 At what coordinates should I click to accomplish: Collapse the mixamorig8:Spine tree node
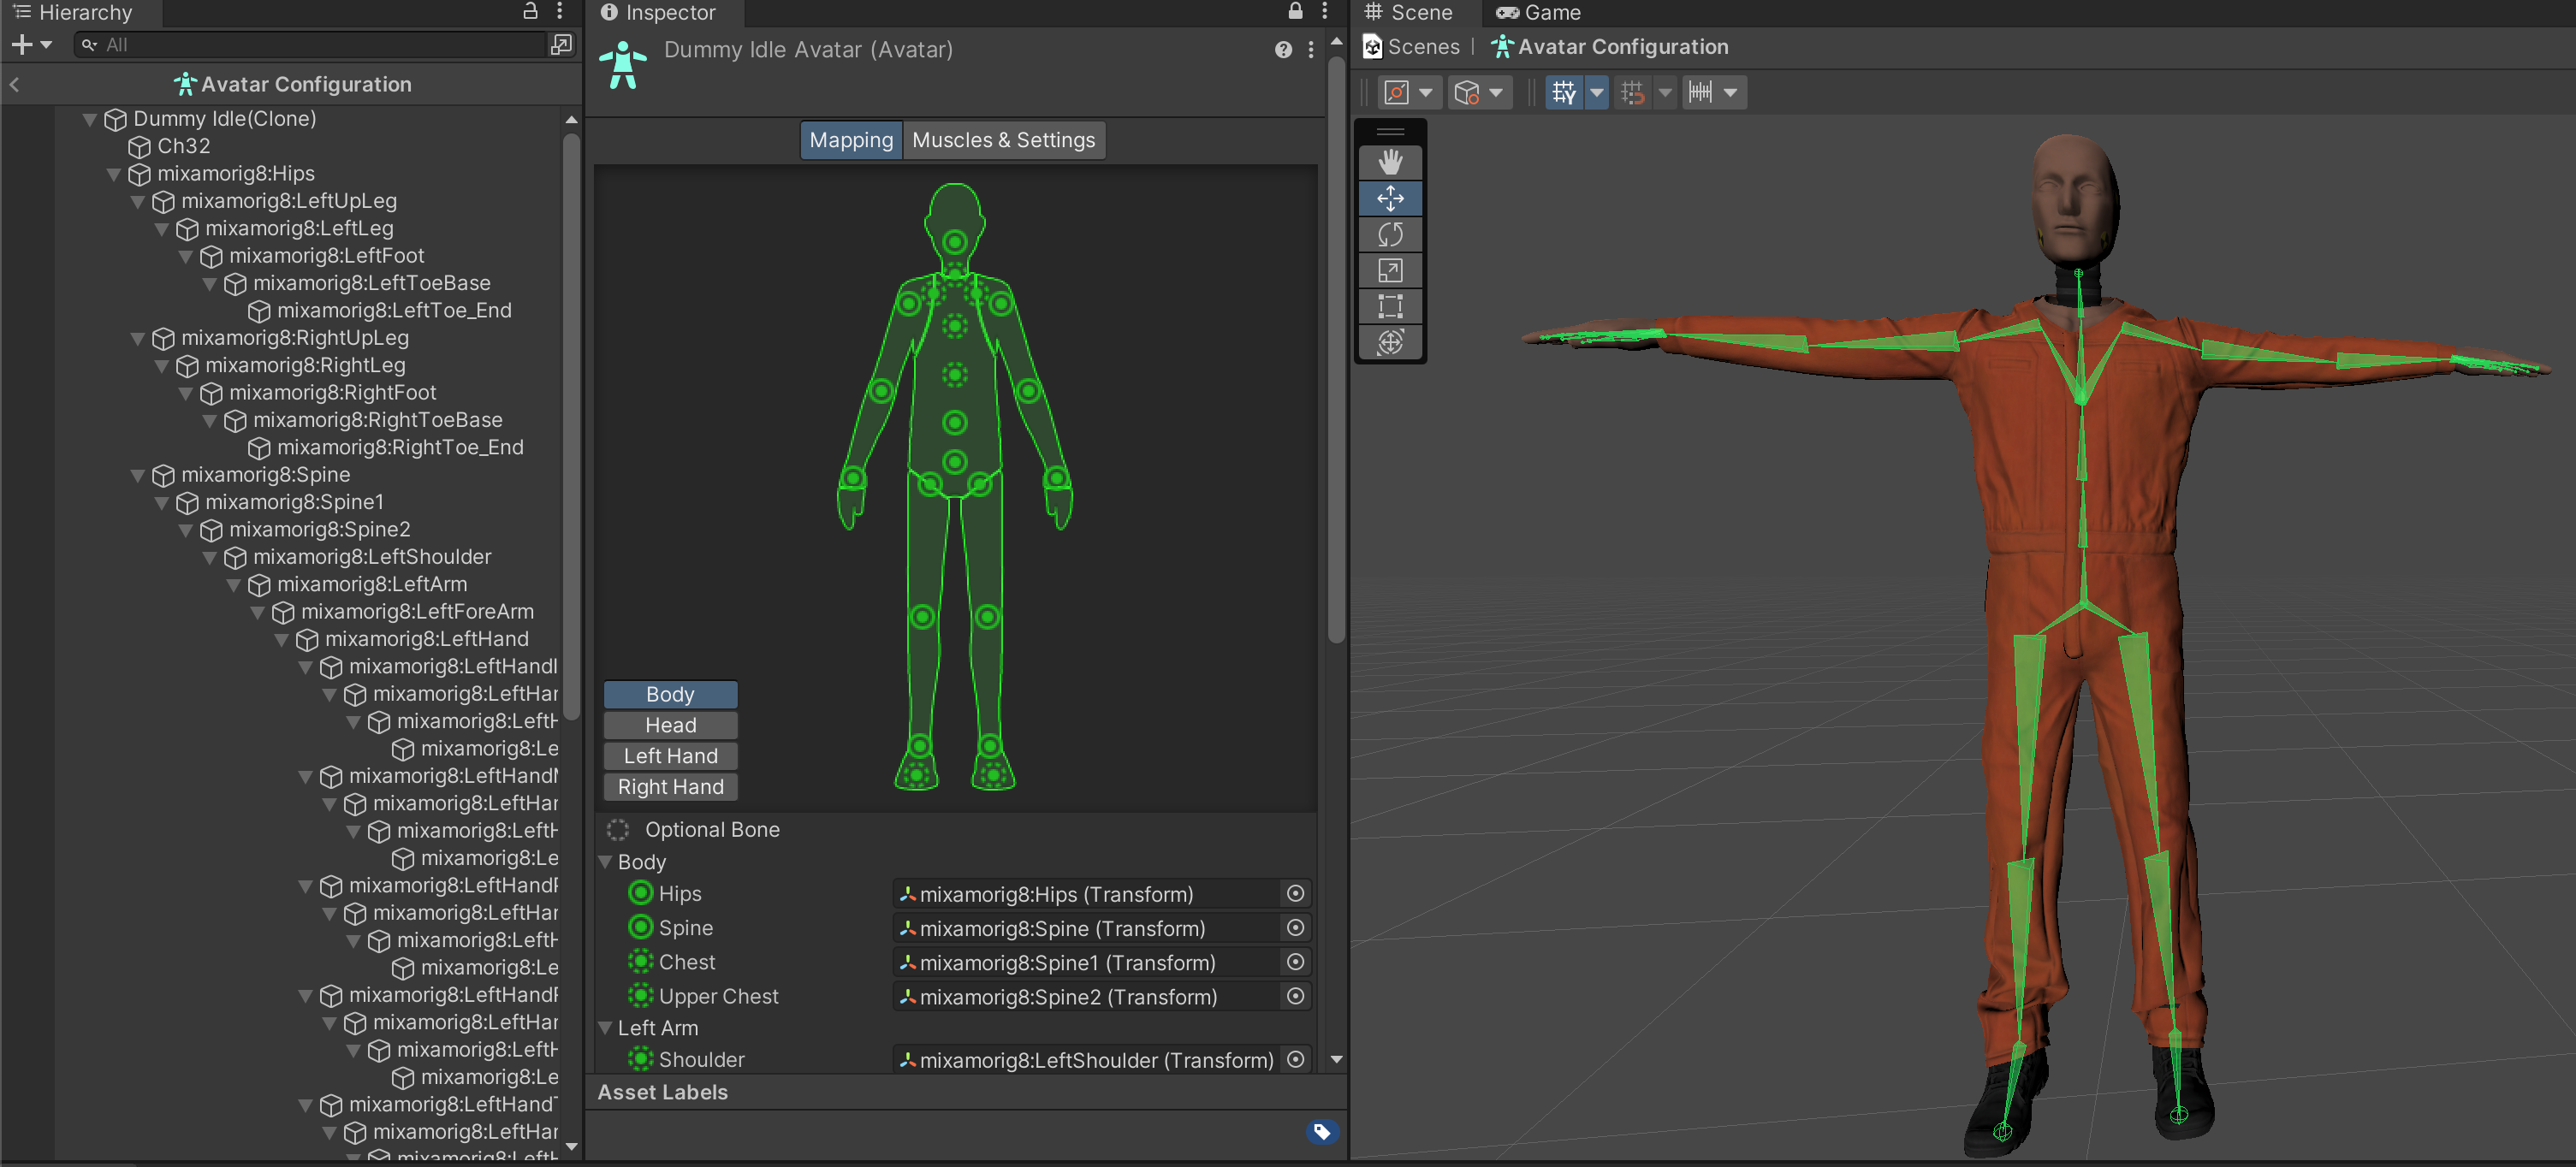click(138, 475)
